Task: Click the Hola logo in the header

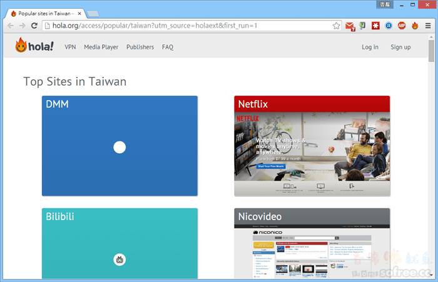Action: (34, 45)
